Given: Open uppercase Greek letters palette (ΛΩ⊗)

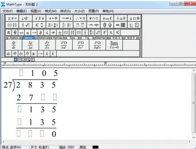Looking at the screenshot, I should (134, 18).
